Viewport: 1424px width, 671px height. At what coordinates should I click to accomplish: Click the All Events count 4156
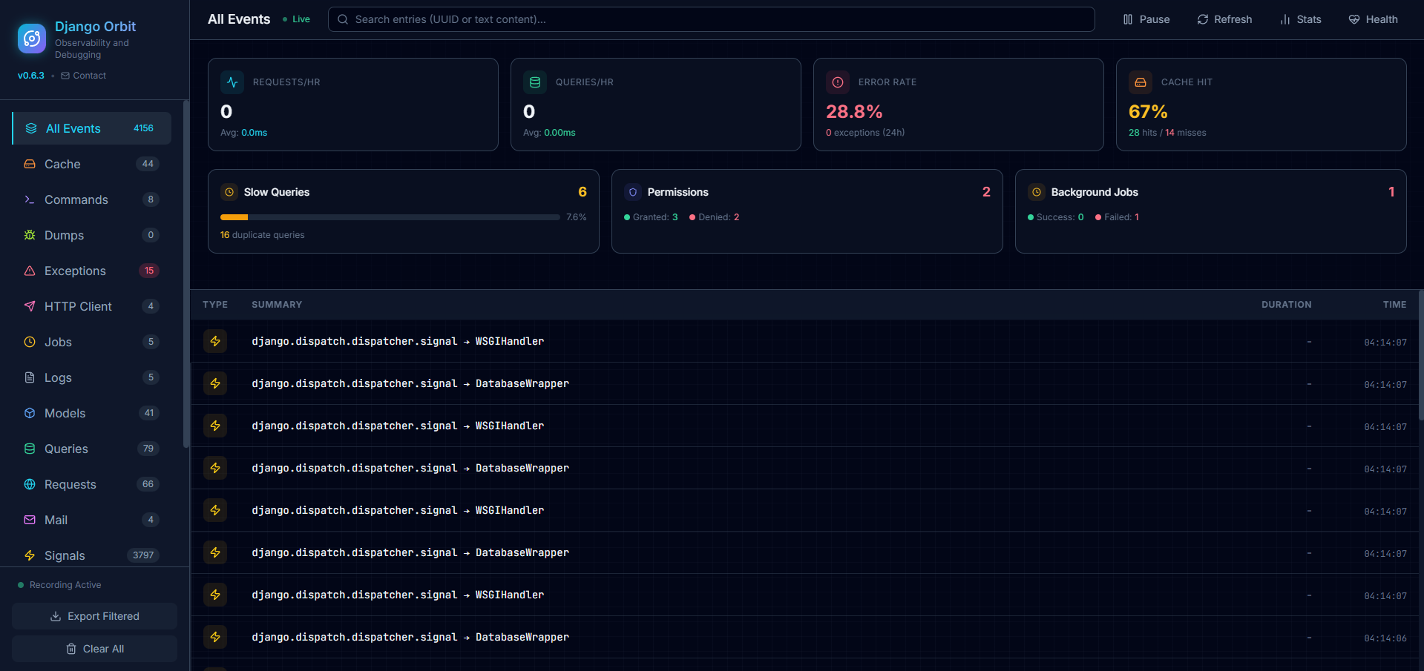(143, 128)
